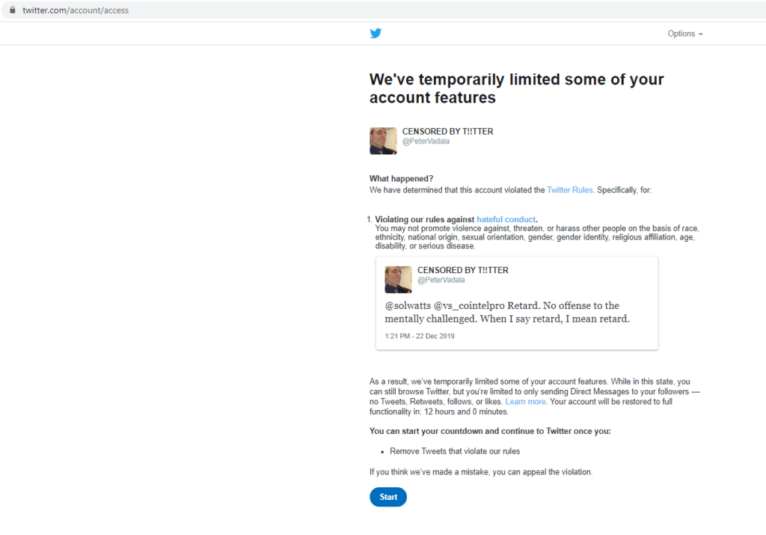Click the "What happened?" subheading
766x535 pixels.
[401, 179]
